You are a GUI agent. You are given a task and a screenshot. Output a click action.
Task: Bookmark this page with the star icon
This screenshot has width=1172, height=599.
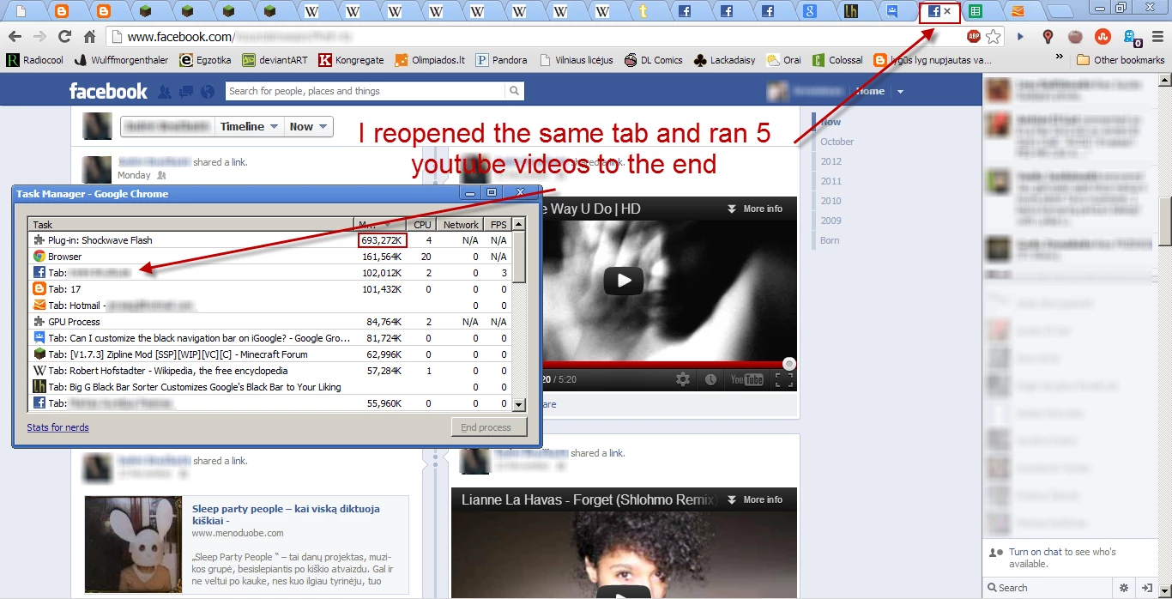coord(994,37)
